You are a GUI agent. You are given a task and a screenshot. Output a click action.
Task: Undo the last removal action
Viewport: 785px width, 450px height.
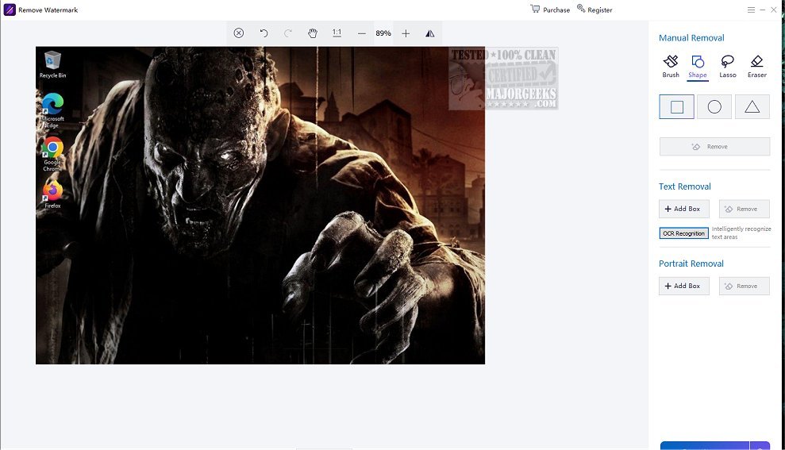tap(264, 33)
